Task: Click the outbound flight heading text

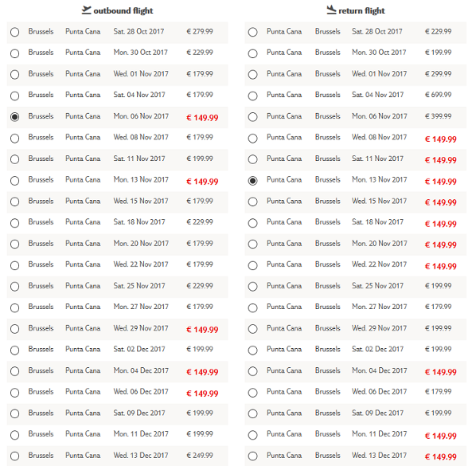Action: [x=123, y=11]
